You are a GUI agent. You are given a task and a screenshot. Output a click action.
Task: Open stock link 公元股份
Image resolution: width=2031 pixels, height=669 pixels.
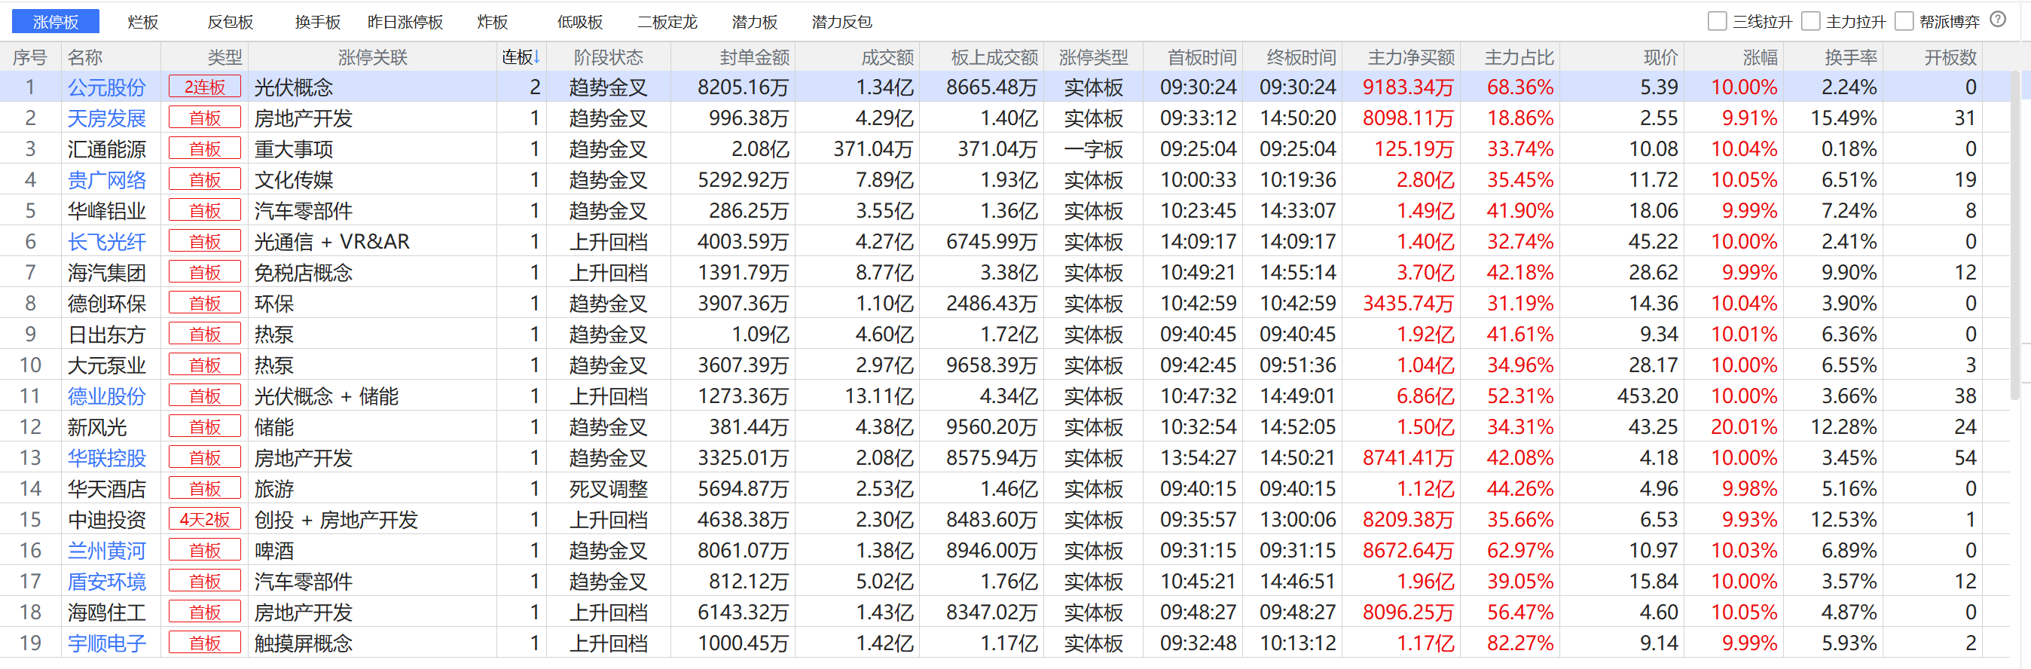point(106,87)
